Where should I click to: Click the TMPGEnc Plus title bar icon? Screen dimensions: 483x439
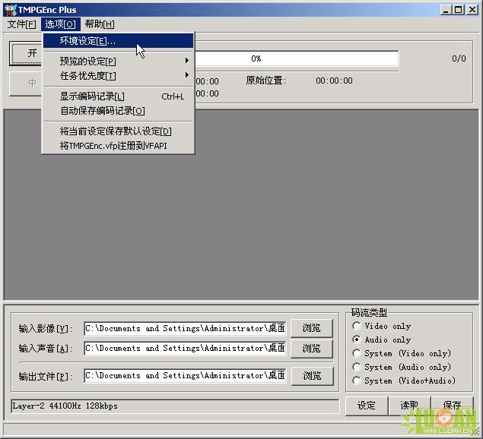point(11,10)
